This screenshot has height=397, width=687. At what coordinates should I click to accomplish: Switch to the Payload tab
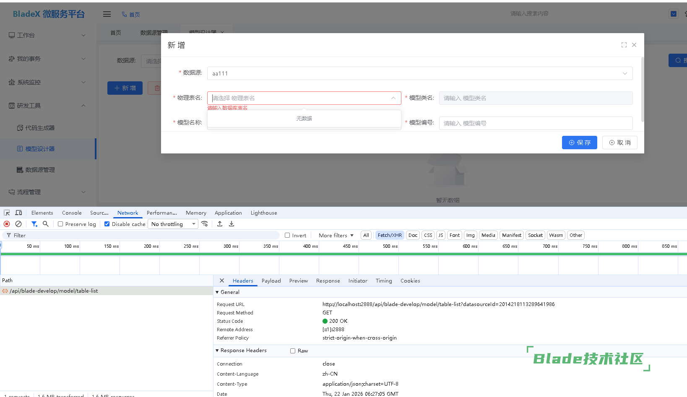(271, 281)
